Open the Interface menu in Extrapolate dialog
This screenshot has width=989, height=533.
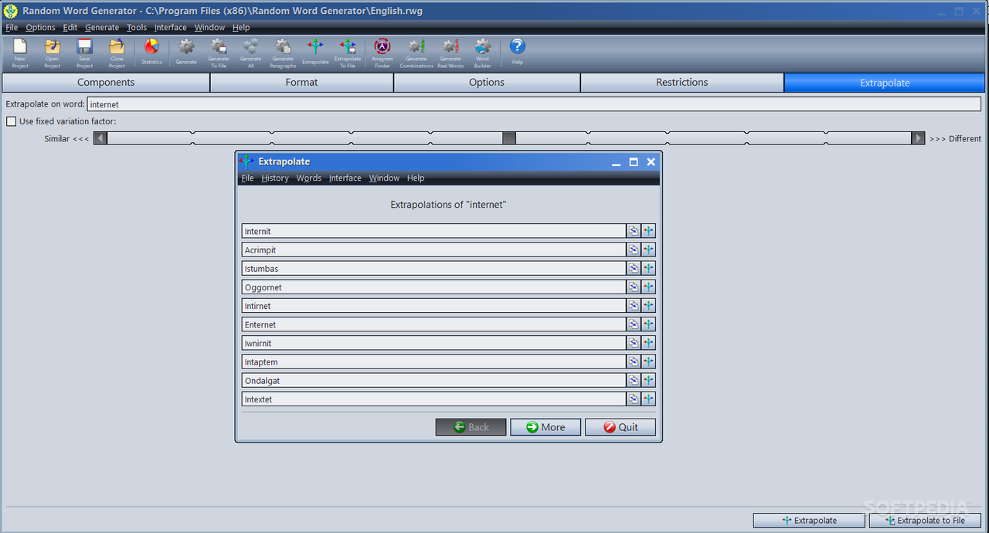tap(345, 178)
